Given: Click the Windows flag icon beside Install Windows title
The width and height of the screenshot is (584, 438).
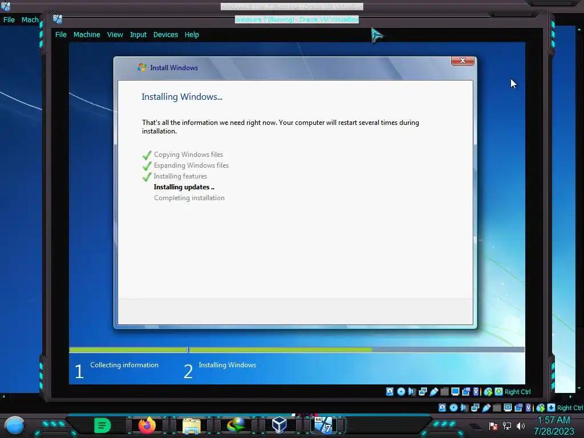Looking at the screenshot, I should pyautogui.click(x=141, y=67).
